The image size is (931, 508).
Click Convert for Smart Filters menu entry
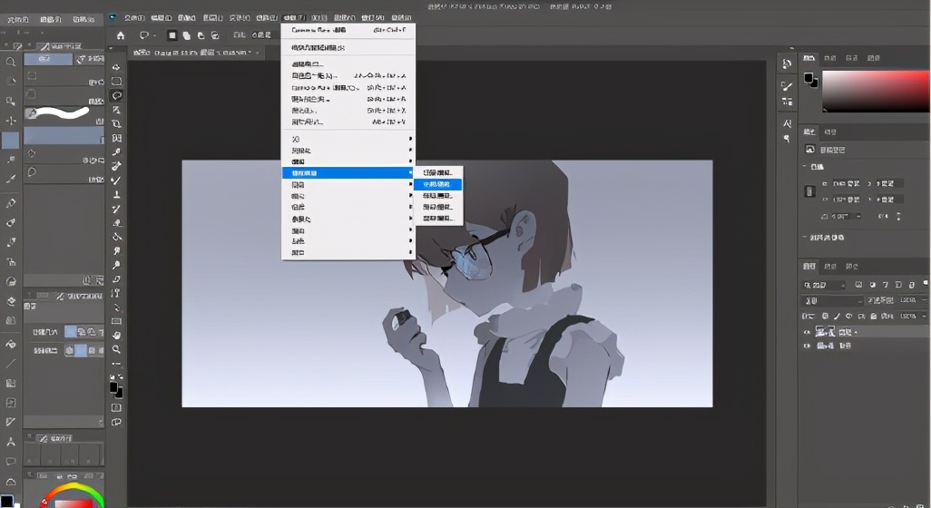tap(318, 47)
